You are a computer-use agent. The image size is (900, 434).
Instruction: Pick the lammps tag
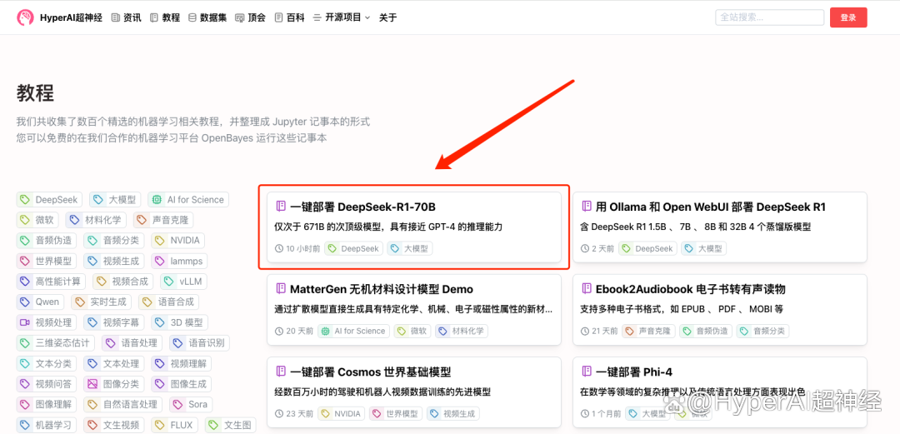pos(180,262)
